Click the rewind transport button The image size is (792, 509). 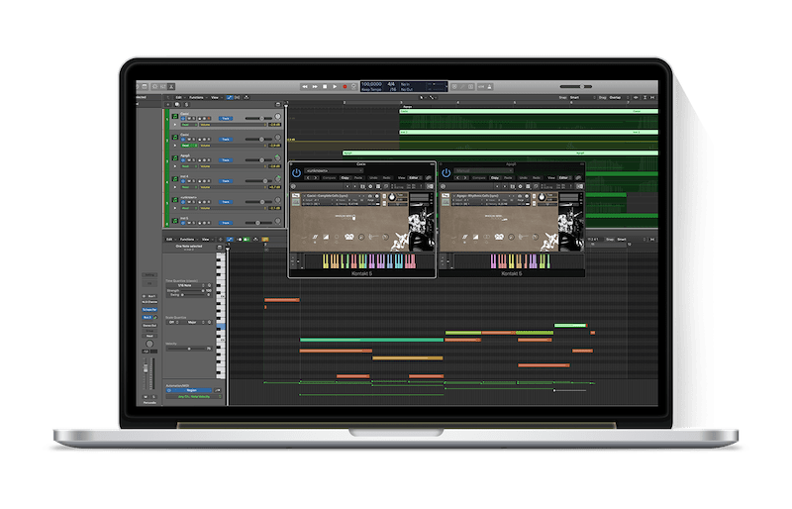[x=305, y=87]
